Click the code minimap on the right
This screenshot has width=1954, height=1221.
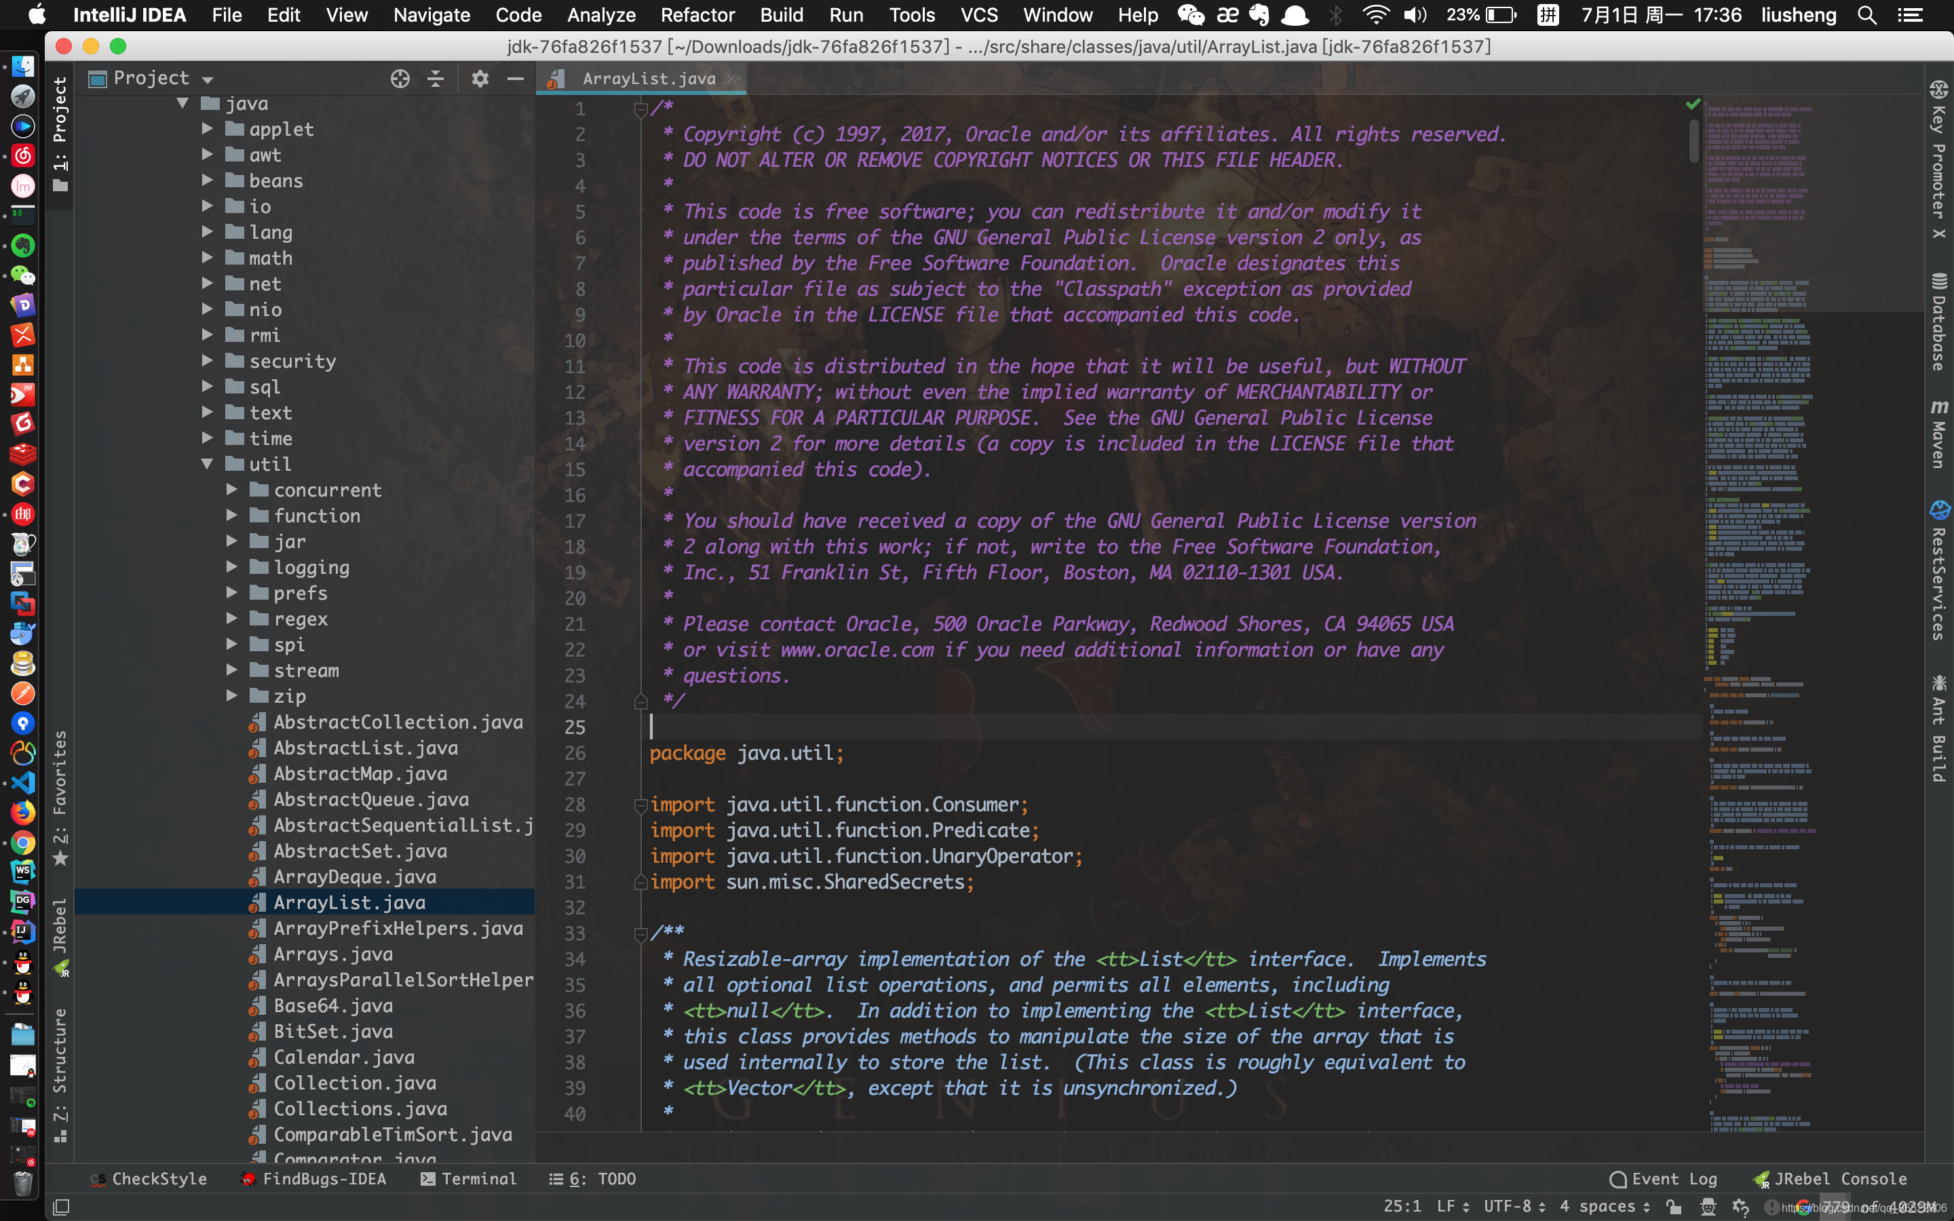[x=1813, y=614]
